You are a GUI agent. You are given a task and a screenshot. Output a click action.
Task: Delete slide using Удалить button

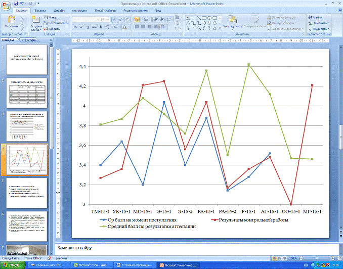pyautogui.click(x=51, y=29)
